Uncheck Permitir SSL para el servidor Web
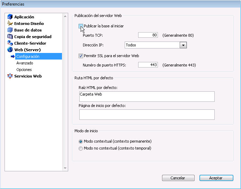This screenshot has height=189, width=241. pos(81,56)
